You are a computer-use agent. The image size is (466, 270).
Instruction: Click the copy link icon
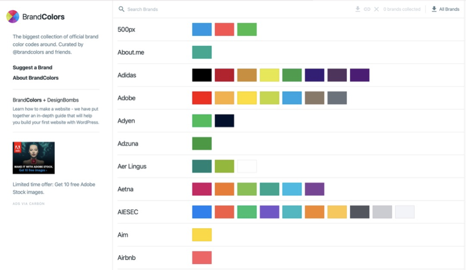(367, 9)
